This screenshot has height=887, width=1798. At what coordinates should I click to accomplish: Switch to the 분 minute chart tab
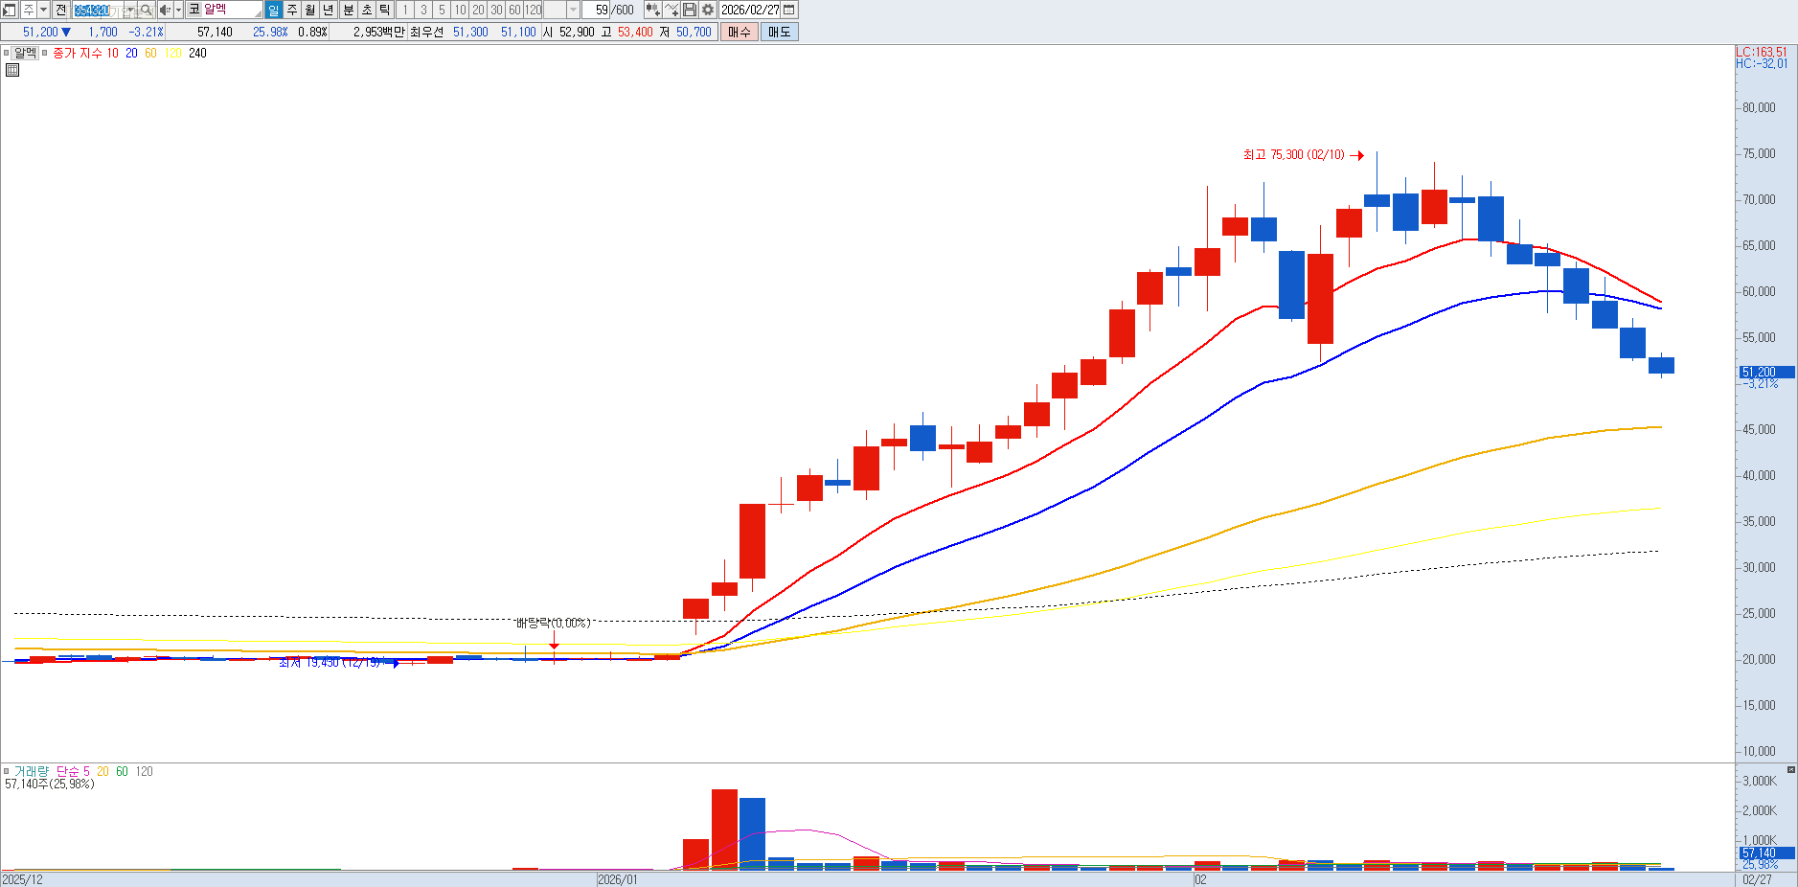point(349,10)
